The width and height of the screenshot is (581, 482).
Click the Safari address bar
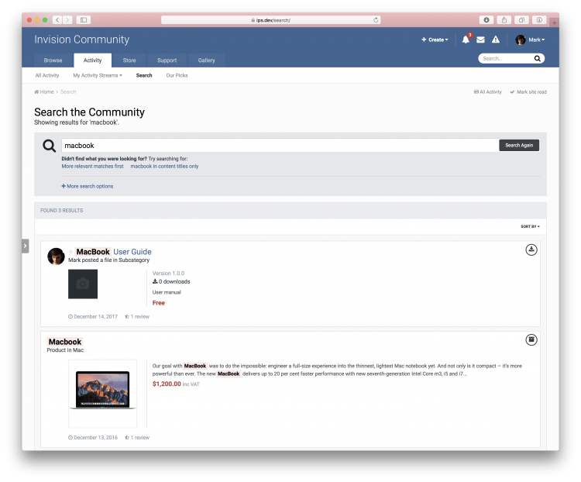(x=271, y=20)
